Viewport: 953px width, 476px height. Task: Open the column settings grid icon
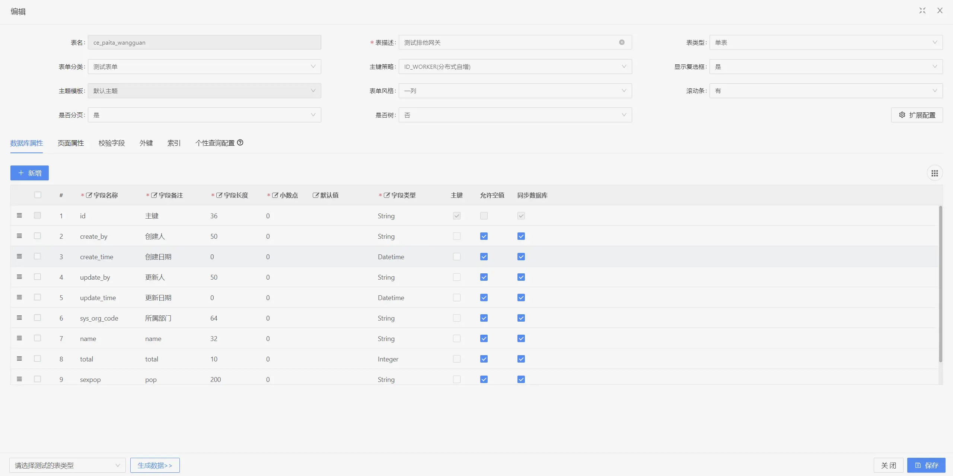[x=934, y=173]
